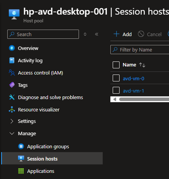Focus the Filter by Name field

[140, 50]
